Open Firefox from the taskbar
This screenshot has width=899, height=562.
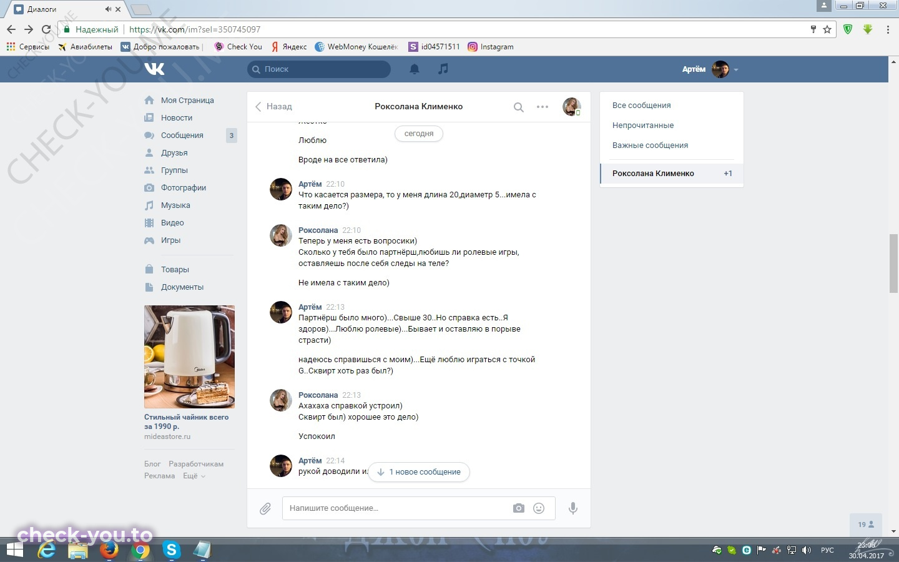tap(109, 550)
